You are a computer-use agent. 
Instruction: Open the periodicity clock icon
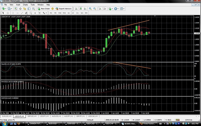(116, 9)
